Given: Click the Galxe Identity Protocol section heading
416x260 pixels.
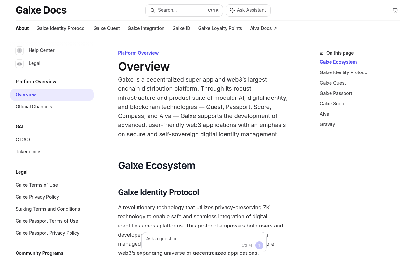Looking at the screenshot, I should 159,192.
